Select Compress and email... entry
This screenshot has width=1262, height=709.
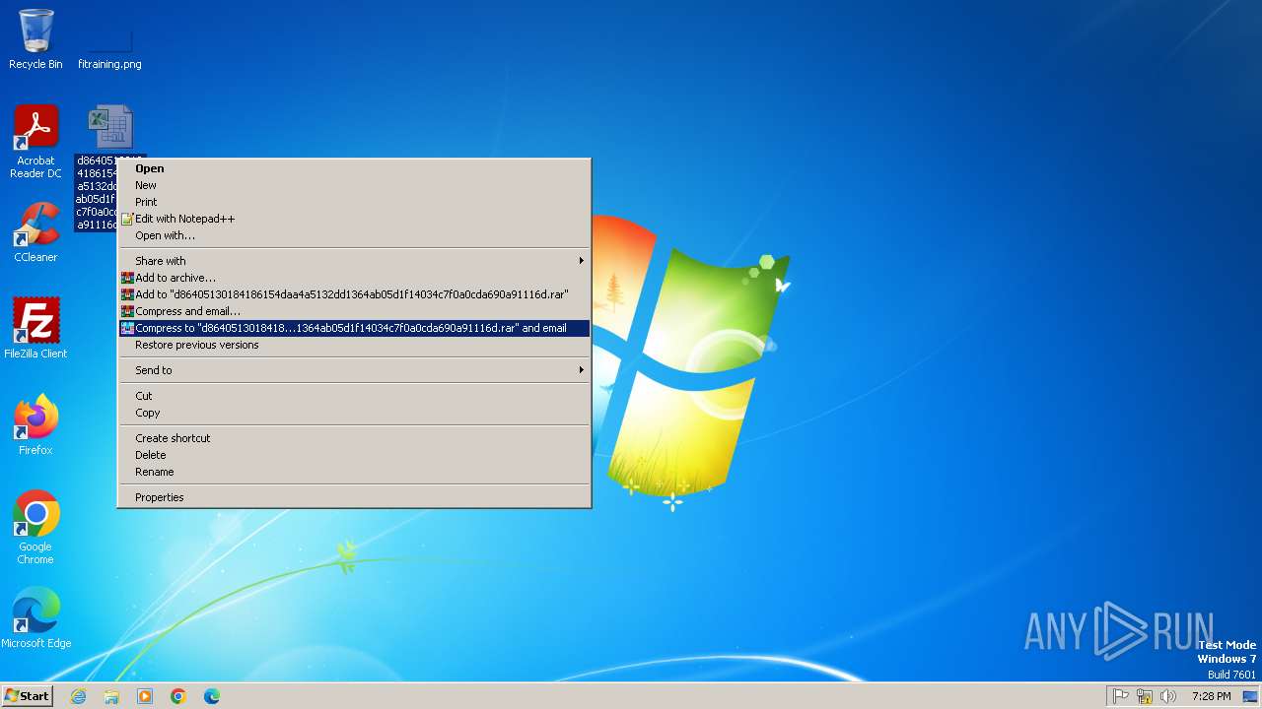tap(354, 311)
